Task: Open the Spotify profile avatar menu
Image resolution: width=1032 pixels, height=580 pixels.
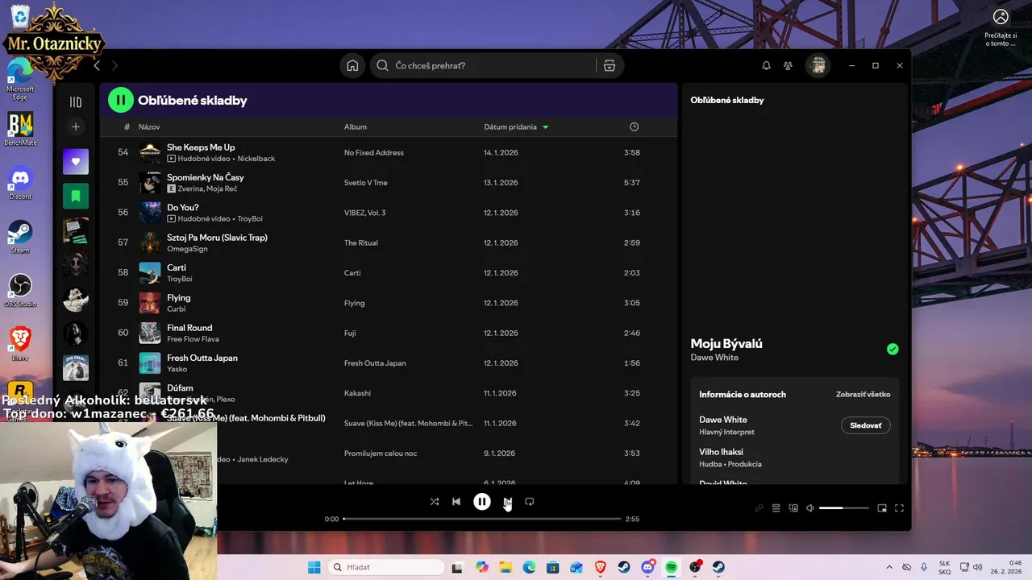Action: pos(818,66)
